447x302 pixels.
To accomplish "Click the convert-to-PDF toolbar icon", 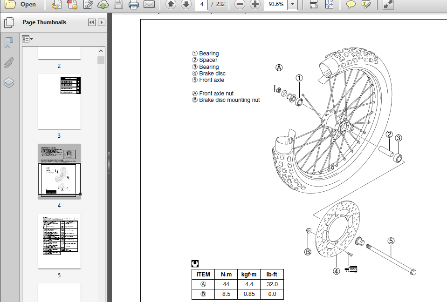I will (x=57, y=4).
